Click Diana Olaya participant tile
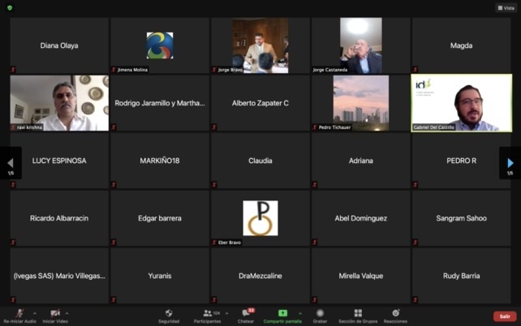 59,45
